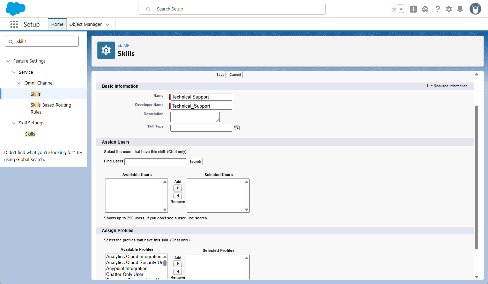Click the Skill Type lookup icon
The width and height of the screenshot is (488, 284).
(237, 128)
